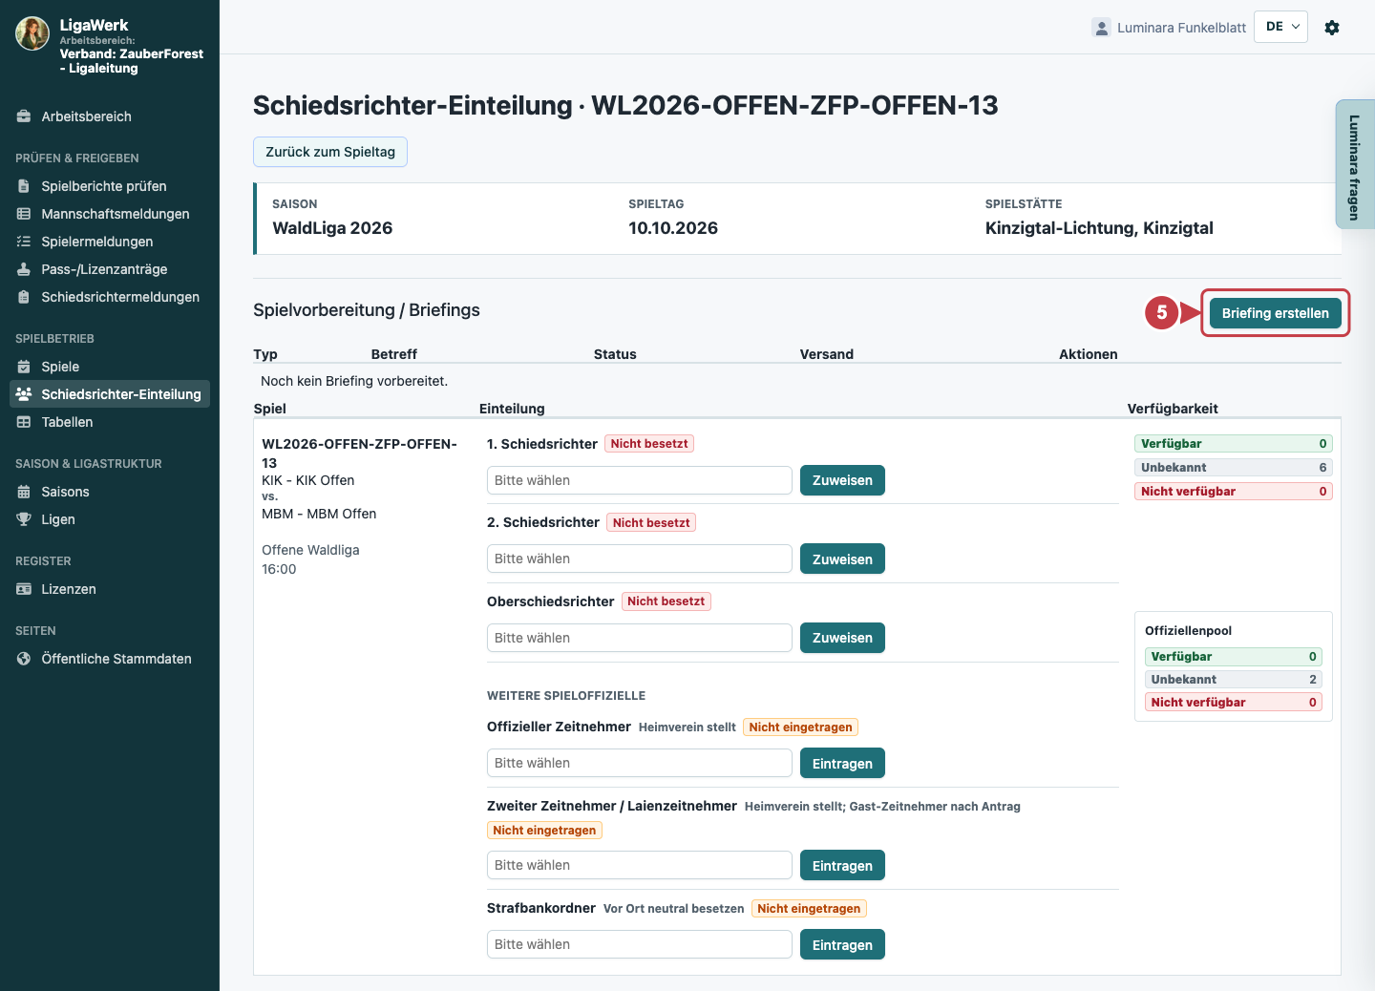Click Zuweisen for 2. Schiedsrichter
This screenshot has width=1375, height=991.
coord(842,559)
